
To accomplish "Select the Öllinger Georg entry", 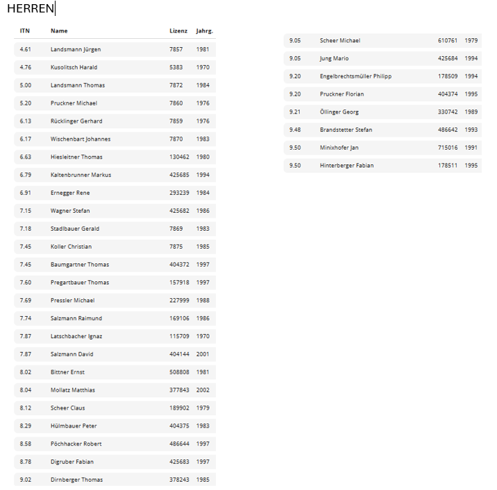I will (x=339, y=112).
